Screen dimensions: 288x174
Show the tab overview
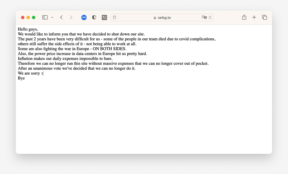(264, 18)
